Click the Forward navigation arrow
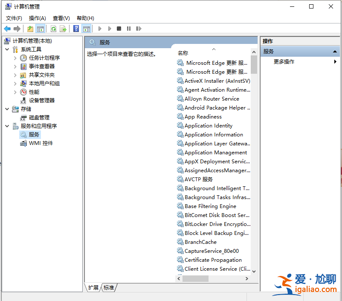The image size is (342, 301). coord(16,29)
